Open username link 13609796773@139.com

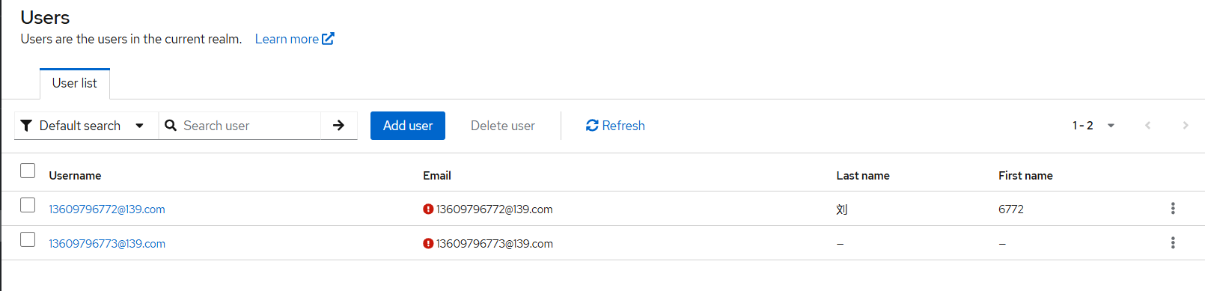tap(107, 244)
